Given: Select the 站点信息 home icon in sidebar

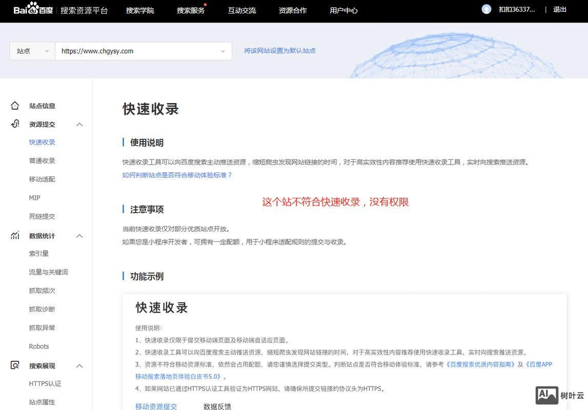Looking at the screenshot, I should (x=14, y=106).
